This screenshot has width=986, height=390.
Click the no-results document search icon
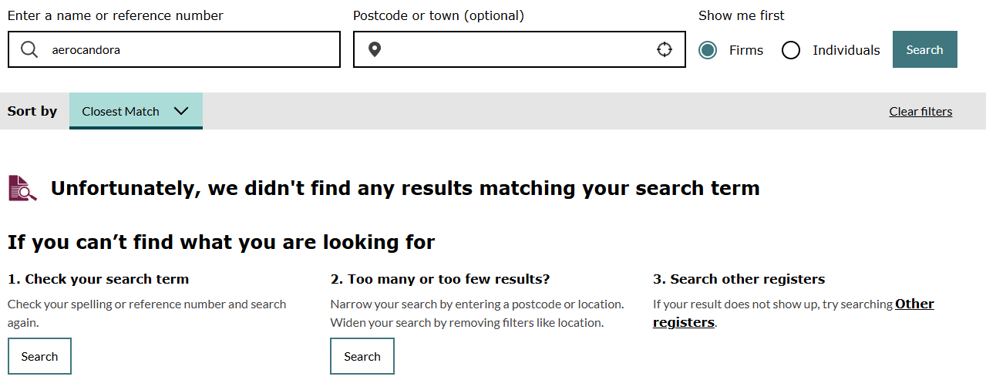(22, 188)
